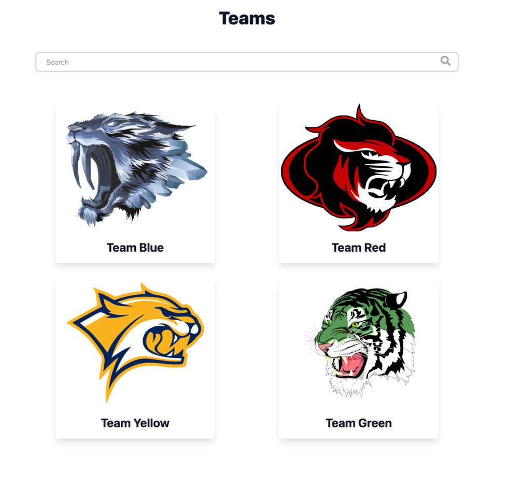Open the blue saber-tooth tiger logo
This screenshot has height=488, width=521.
click(x=136, y=169)
